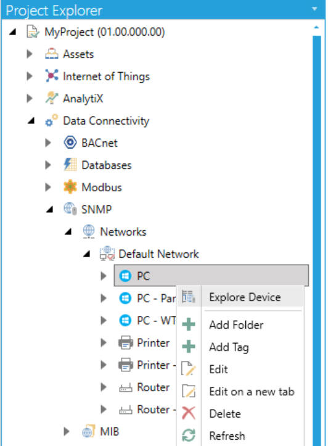The height and width of the screenshot is (446, 328).
Task: Click the Default Network icon
Action: coord(107,254)
